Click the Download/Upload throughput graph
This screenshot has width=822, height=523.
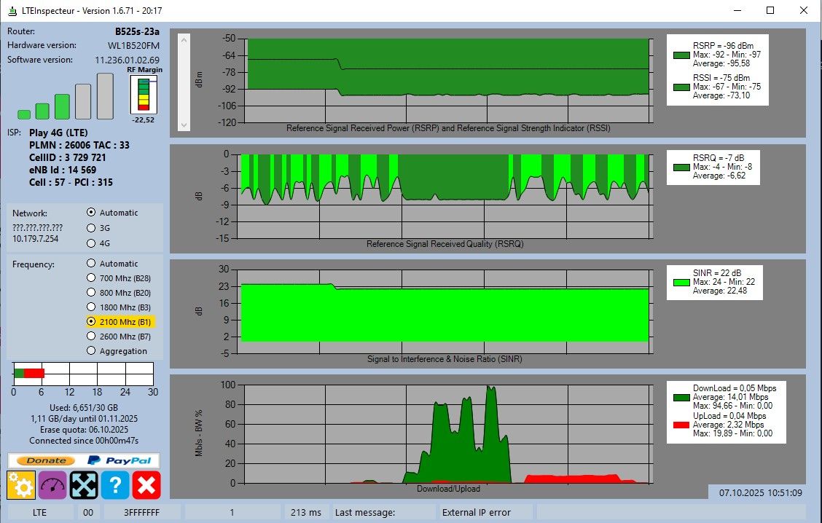(x=448, y=434)
